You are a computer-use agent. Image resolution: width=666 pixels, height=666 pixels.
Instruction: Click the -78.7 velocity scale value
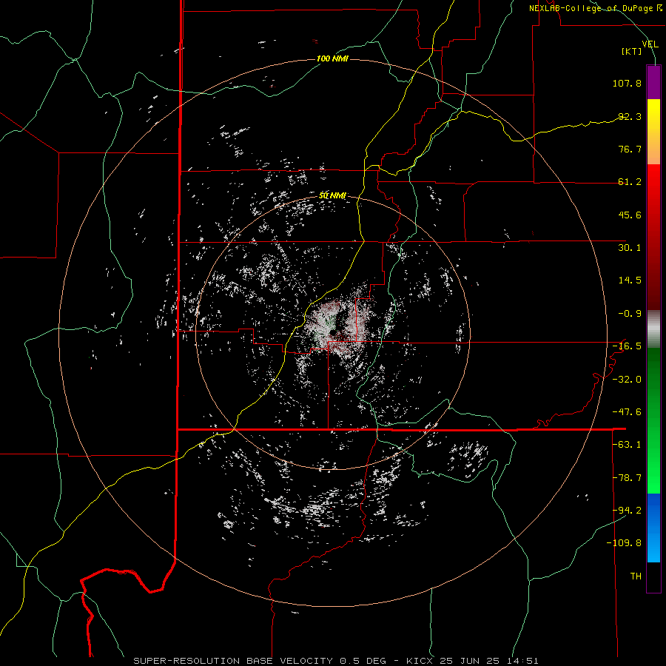click(x=627, y=478)
